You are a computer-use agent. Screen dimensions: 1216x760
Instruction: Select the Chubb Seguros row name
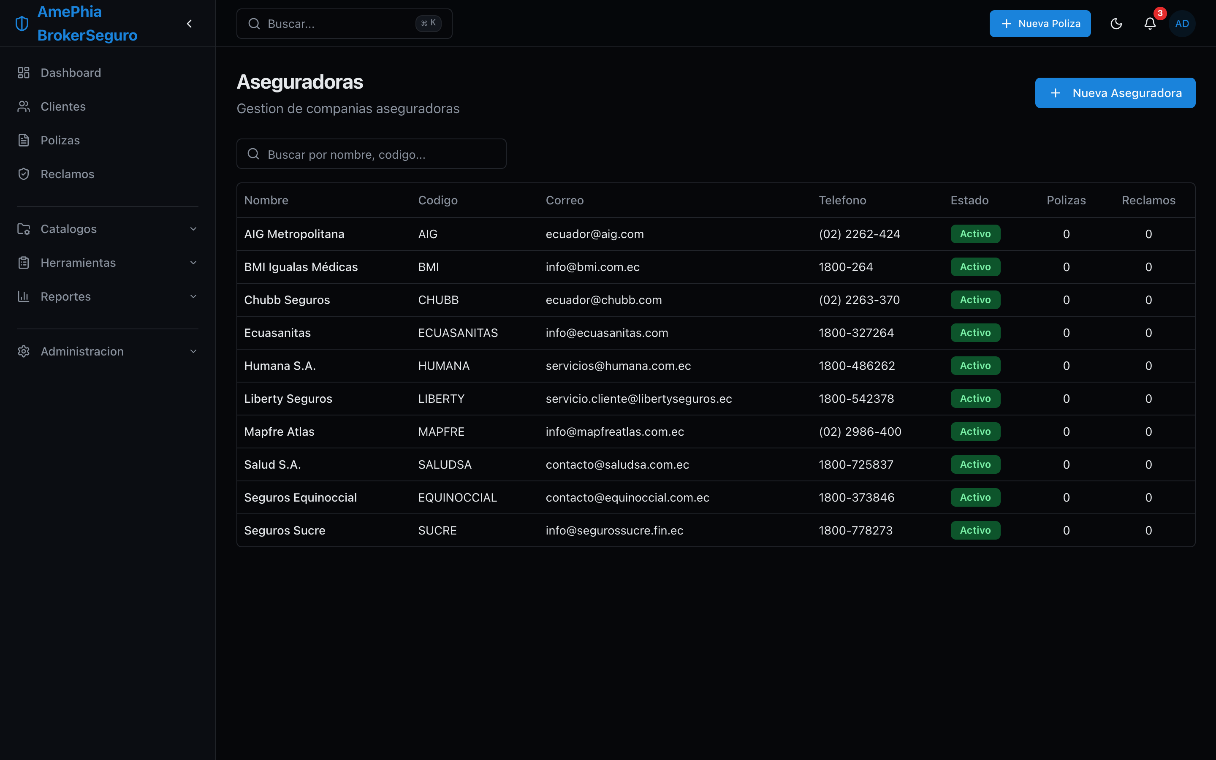pyautogui.click(x=287, y=300)
